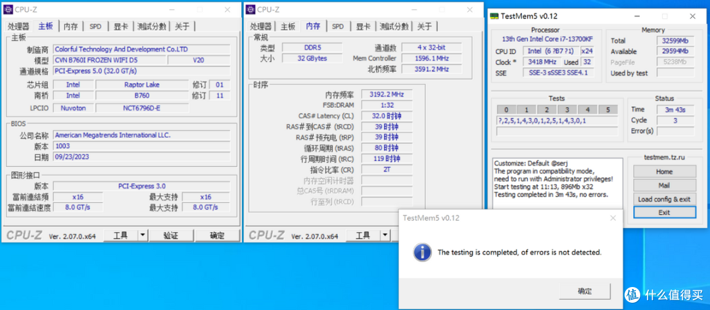
Task: Close the TestMem5 completion dialog
Action: click(613, 218)
